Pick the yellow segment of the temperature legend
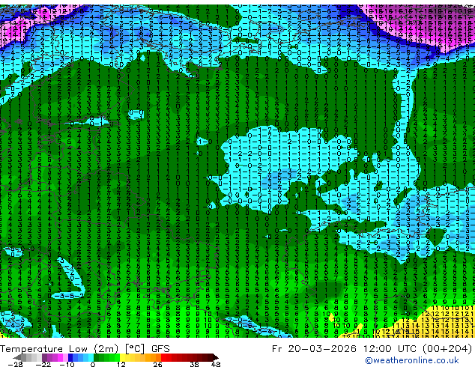475x367 pixels. click(122, 357)
